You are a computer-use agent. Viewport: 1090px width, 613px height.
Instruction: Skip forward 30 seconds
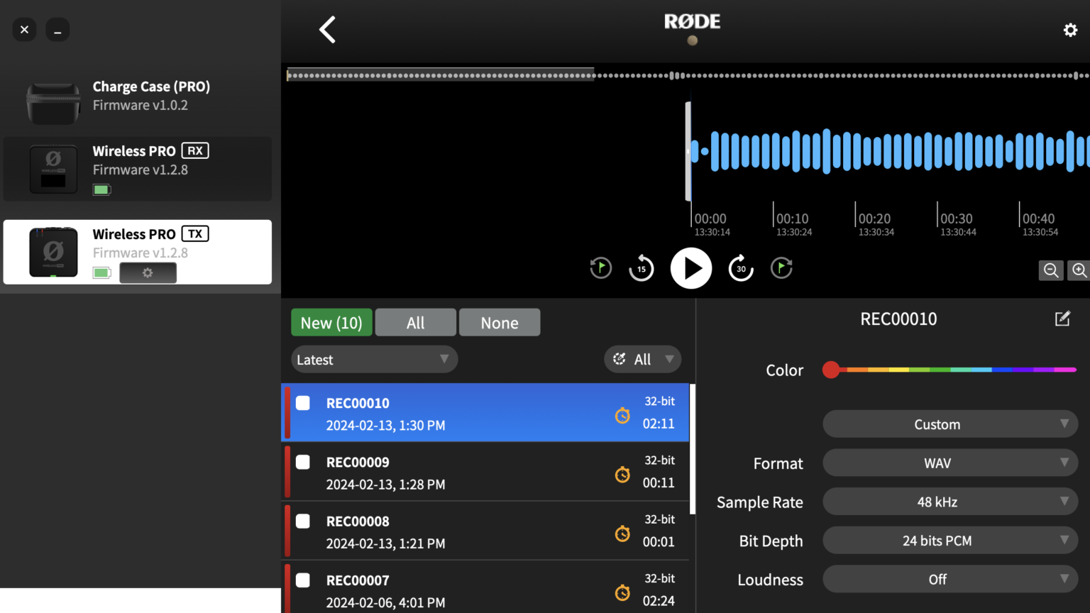(741, 268)
